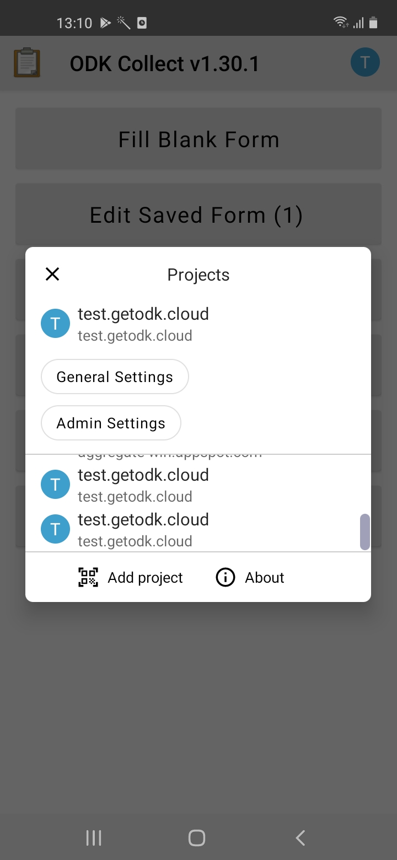Tap Add project label

click(145, 577)
